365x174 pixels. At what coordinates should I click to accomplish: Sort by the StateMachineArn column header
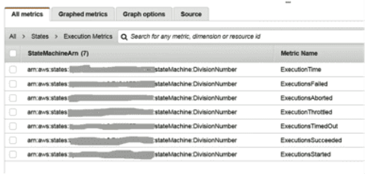pyautogui.click(x=58, y=53)
